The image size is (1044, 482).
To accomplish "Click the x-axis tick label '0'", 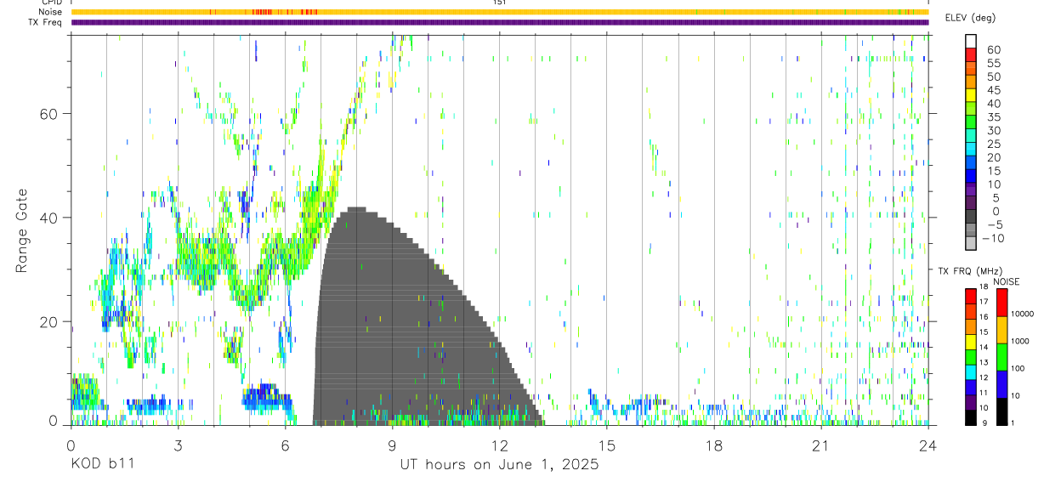I will [71, 446].
